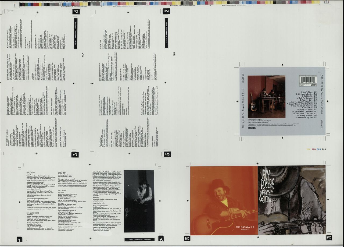Click the page number 6 box

[161, 239]
